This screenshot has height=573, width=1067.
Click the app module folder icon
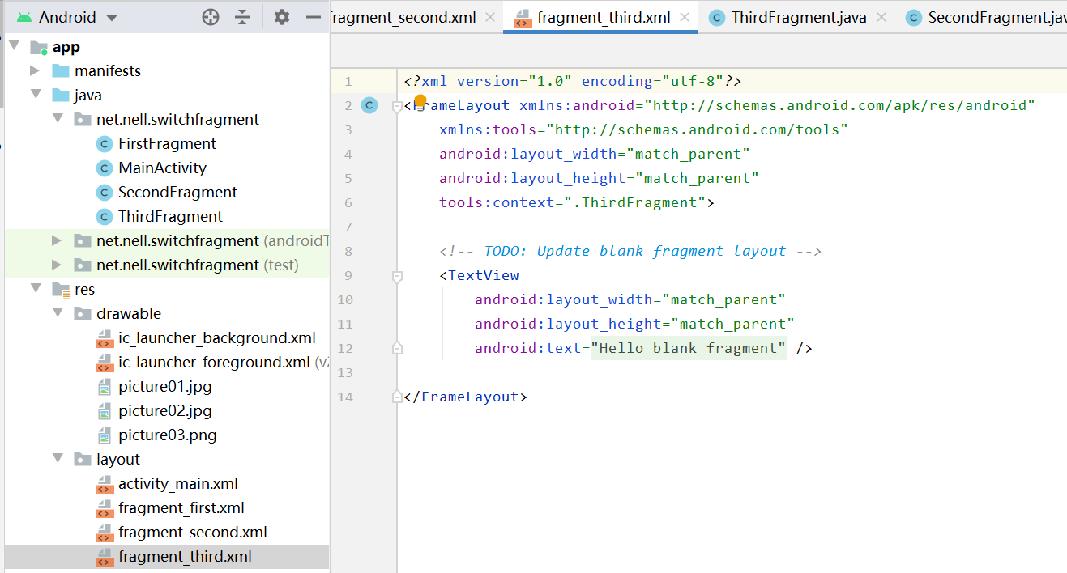(x=39, y=47)
